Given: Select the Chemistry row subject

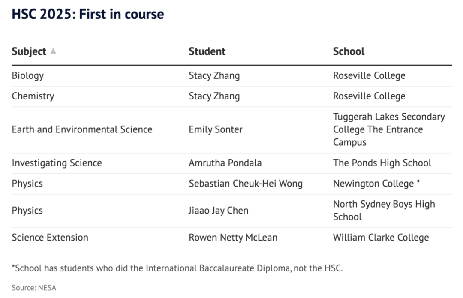Looking at the screenshot, I should [x=33, y=96].
